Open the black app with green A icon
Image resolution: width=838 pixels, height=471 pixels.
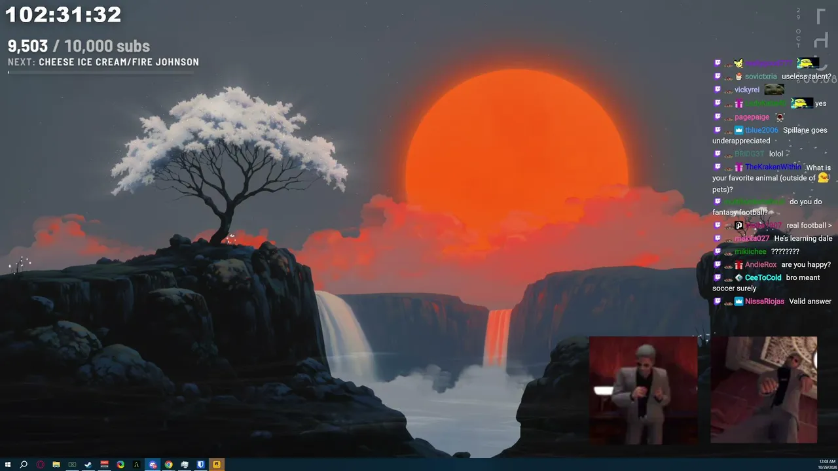[136, 464]
